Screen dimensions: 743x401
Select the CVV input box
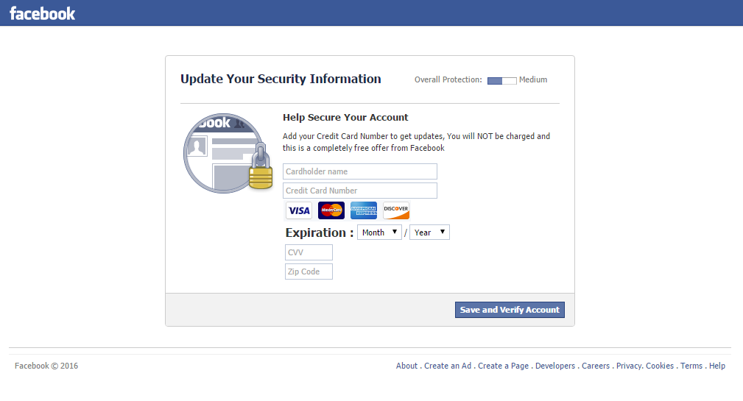[x=309, y=252]
